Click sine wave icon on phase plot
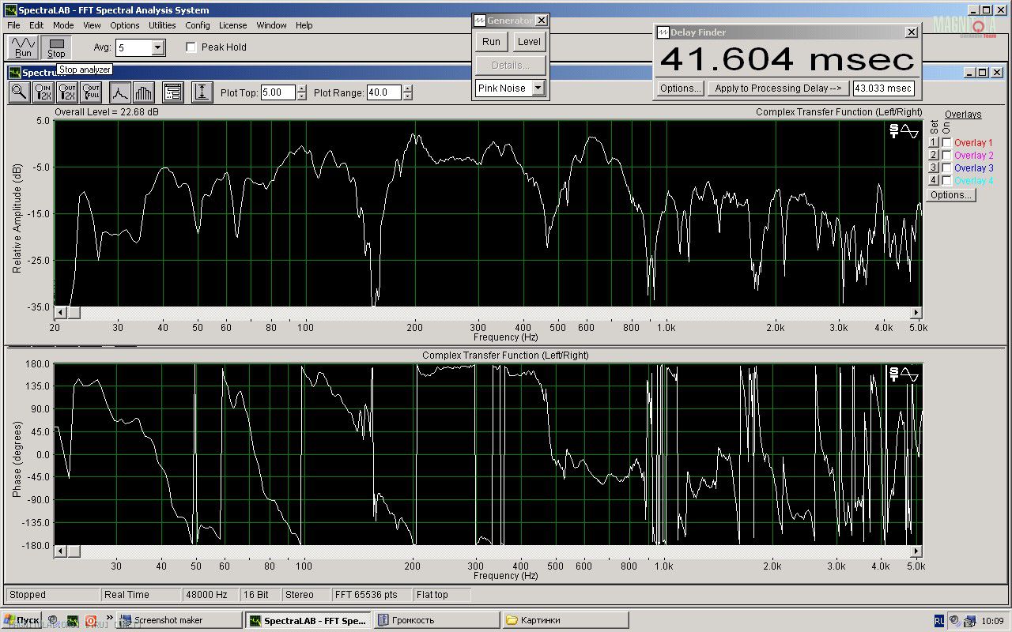Image resolution: width=1012 pixels, height=632 pixels. pos(910,374)
